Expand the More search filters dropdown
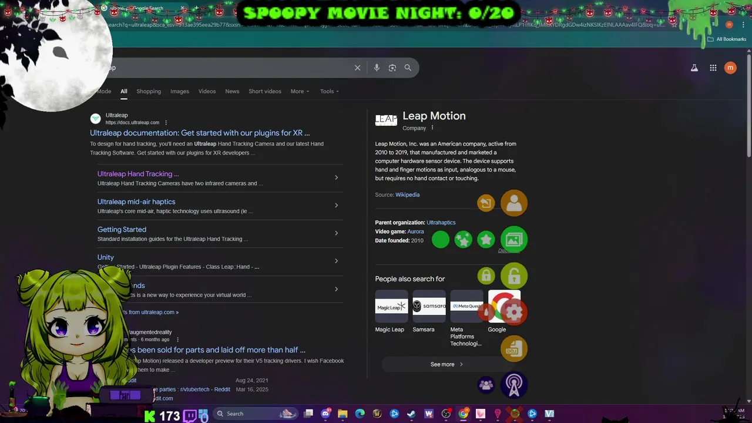 click(x=300, y=91)
